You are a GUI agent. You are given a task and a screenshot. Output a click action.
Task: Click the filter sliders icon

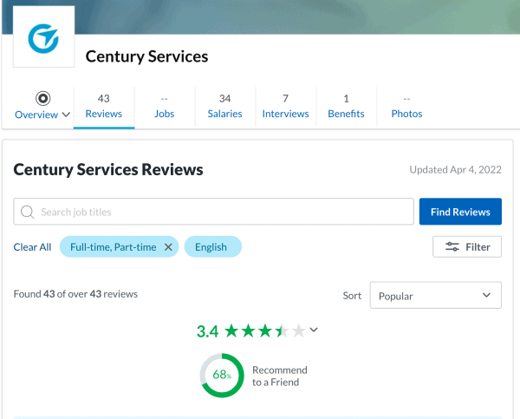(452, 247)
